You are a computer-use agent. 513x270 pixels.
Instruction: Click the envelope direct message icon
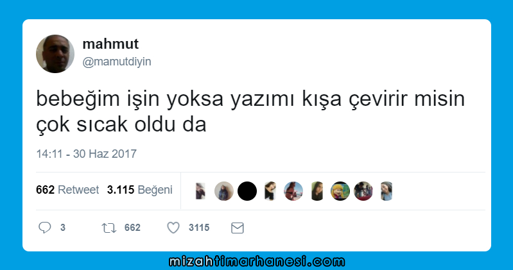tap(238, 228)
